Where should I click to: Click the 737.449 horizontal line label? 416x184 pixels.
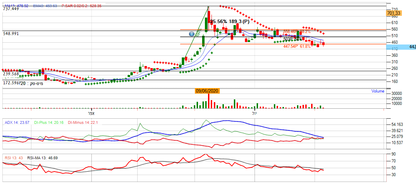[x=11, y=9]
